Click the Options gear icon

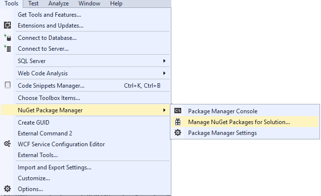[7, 189]
